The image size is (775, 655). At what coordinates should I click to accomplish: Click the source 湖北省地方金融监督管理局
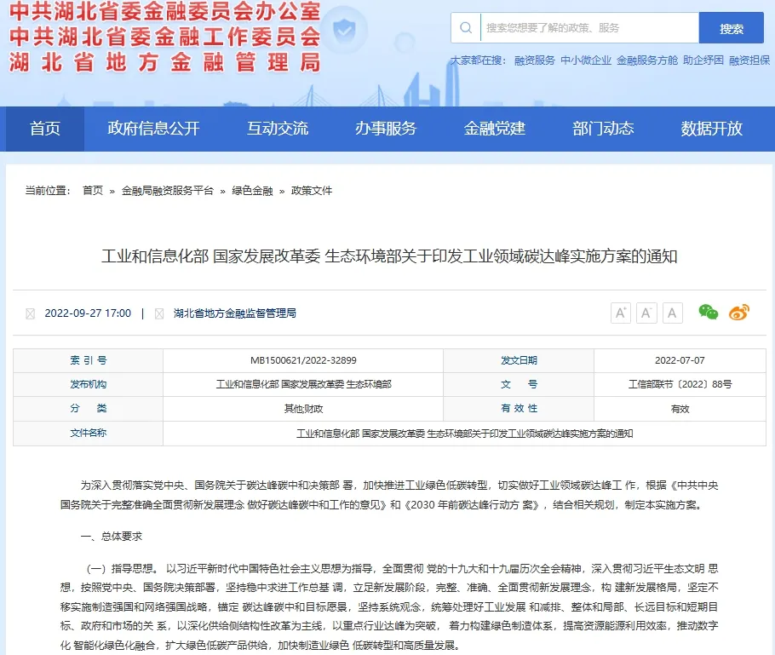tap(235, 313)
